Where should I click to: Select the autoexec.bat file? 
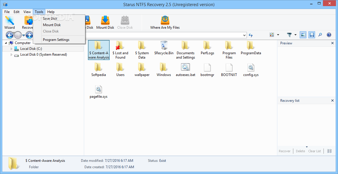[x=185, y=70]
